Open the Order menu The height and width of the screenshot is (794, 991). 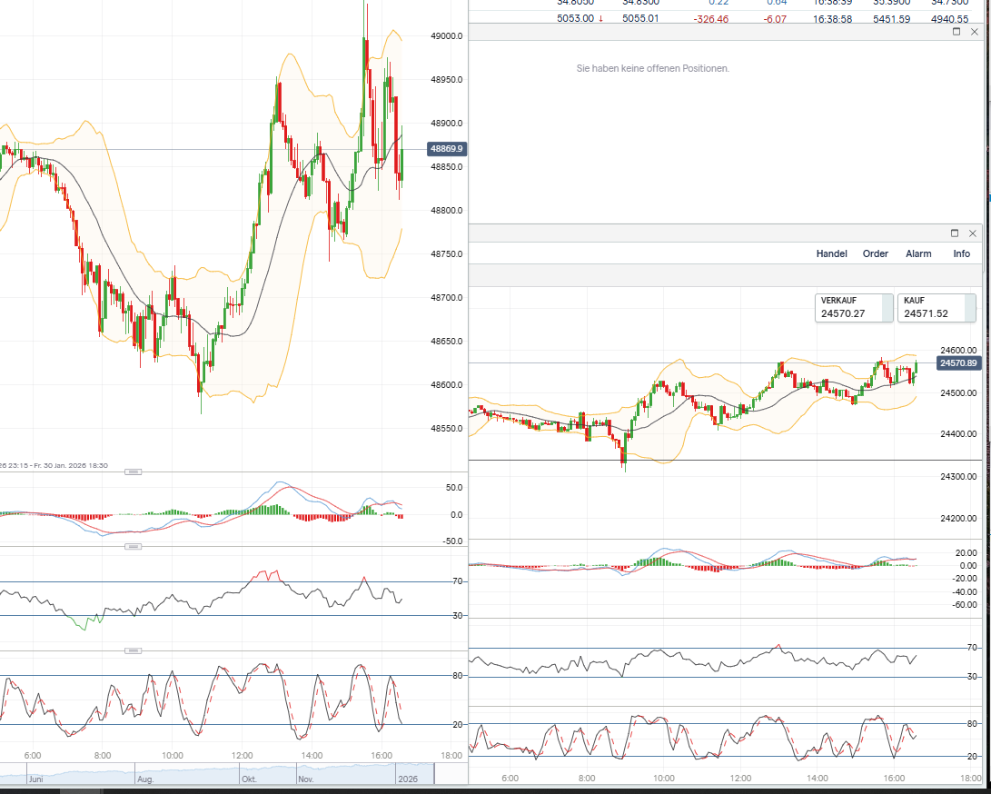pos(875,253)
